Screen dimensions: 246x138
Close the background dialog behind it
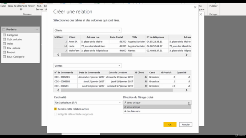pos(201,15)
